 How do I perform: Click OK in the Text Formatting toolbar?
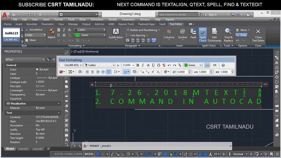[x=215, y=65]
